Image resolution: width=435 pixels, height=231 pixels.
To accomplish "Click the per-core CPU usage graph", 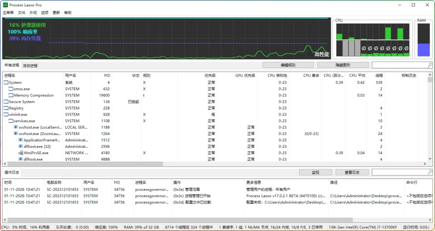I will click(373, 40).
